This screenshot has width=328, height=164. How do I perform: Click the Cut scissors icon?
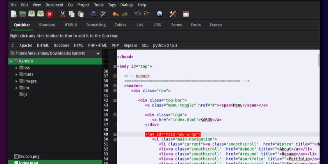pos(63,14)
